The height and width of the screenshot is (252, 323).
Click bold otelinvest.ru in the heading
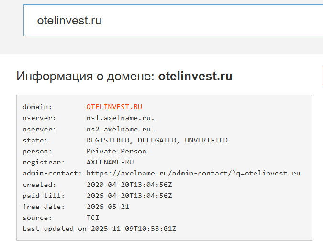pyautogui.click(x=195, y=77)
